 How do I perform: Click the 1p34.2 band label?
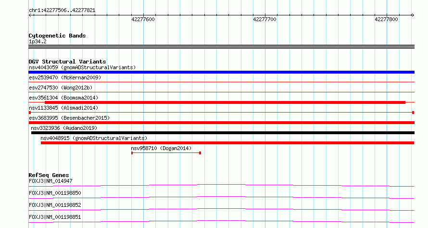(38, 42)
